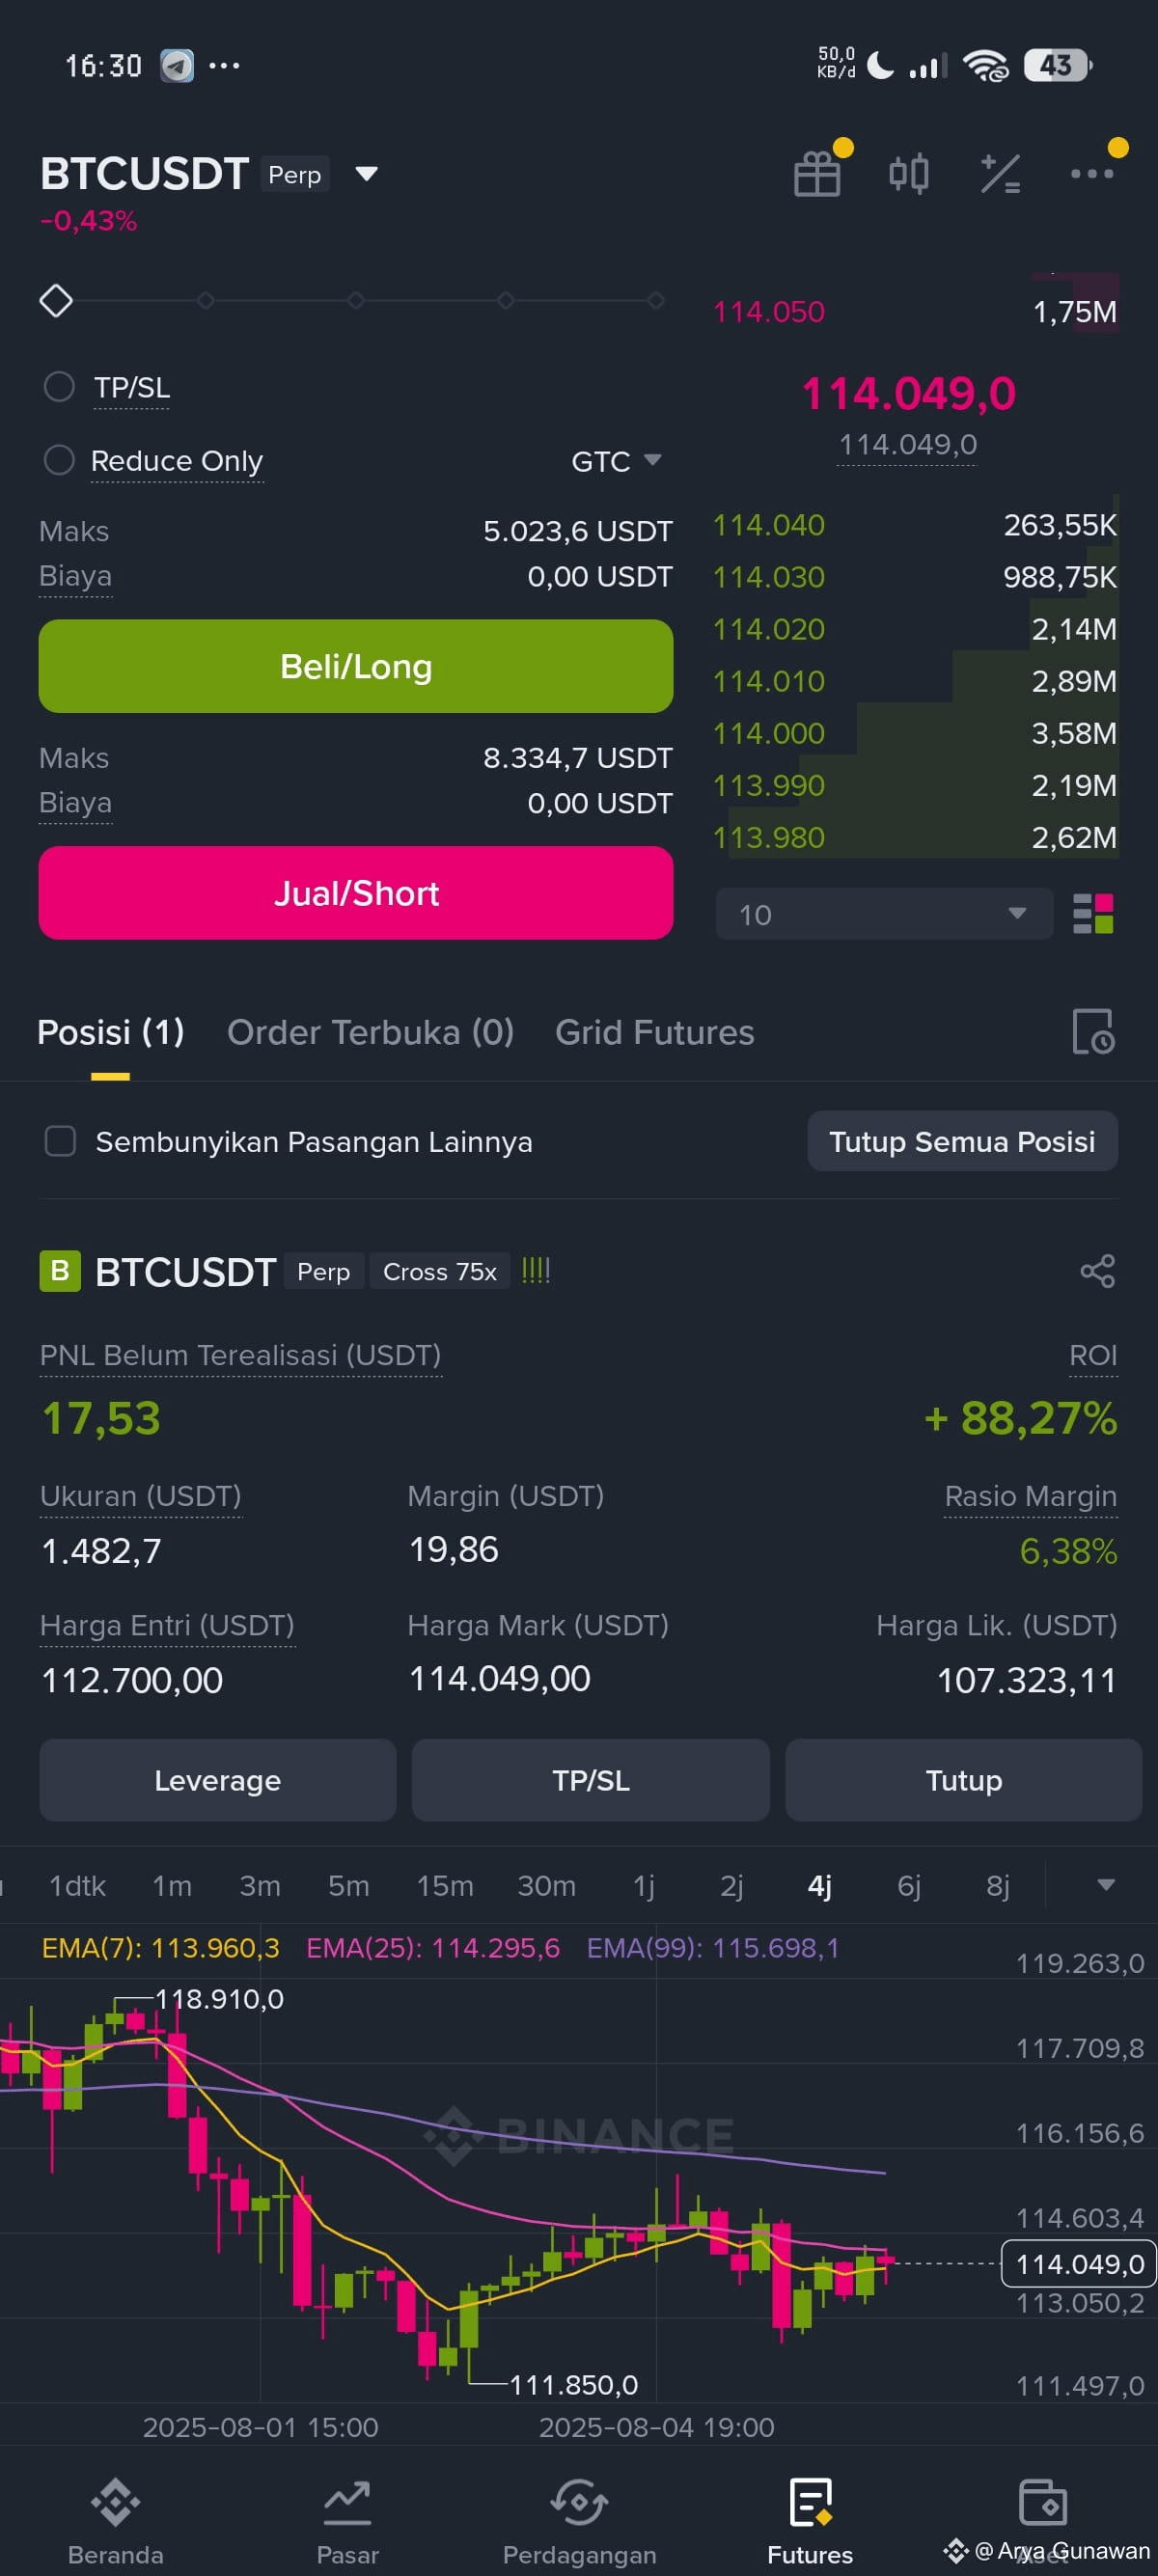Open the gift rewards icon
Image resolution: width=1158 pixels, height=2576 pixels.
click(817, 174)
